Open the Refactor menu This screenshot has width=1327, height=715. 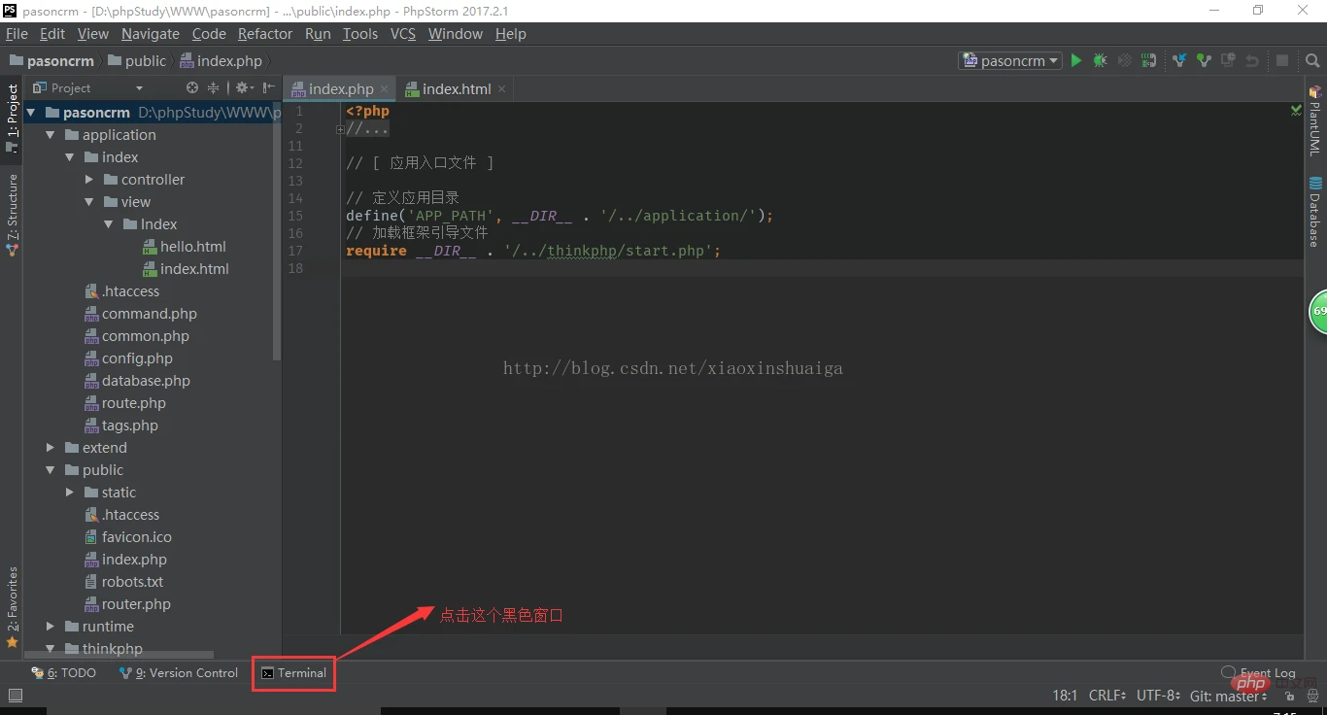click(x=264, y=34)
